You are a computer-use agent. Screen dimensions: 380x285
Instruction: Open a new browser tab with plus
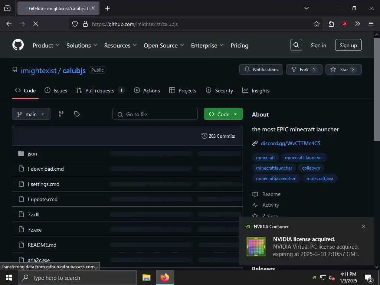point(107,9)
